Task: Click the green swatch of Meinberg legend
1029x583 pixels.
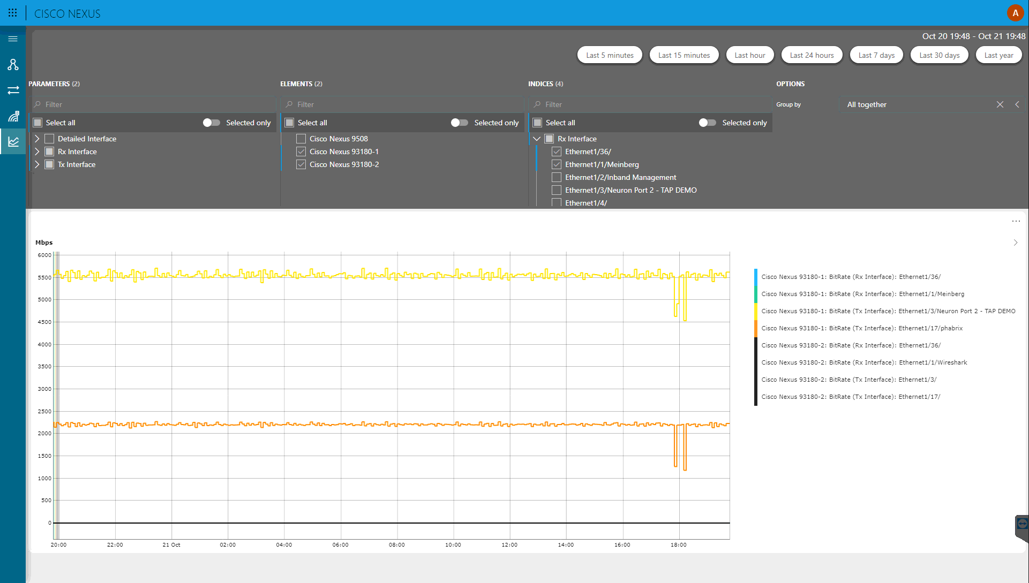Action: (756, 294)
